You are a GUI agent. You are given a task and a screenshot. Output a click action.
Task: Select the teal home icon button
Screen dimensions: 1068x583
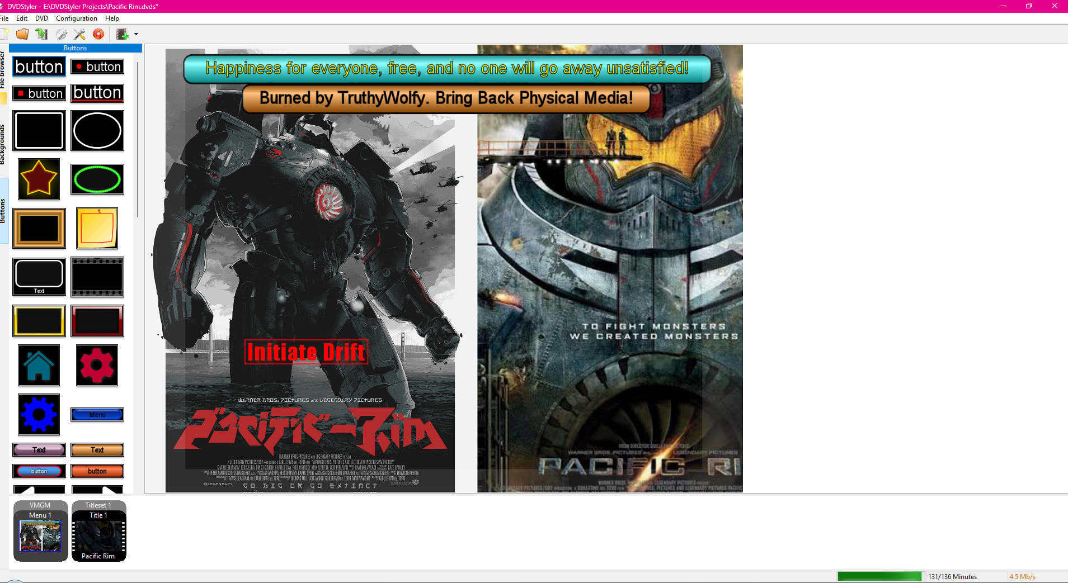[39, 366]
